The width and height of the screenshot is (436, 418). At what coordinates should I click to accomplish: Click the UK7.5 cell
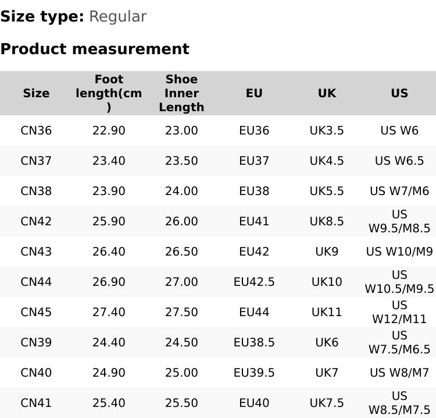tap(327, 403)
